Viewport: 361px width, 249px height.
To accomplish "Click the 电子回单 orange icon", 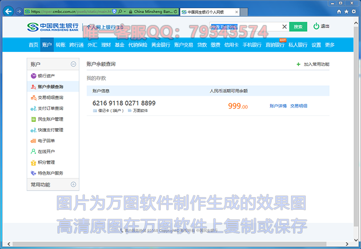I will [x=33, y=140].
